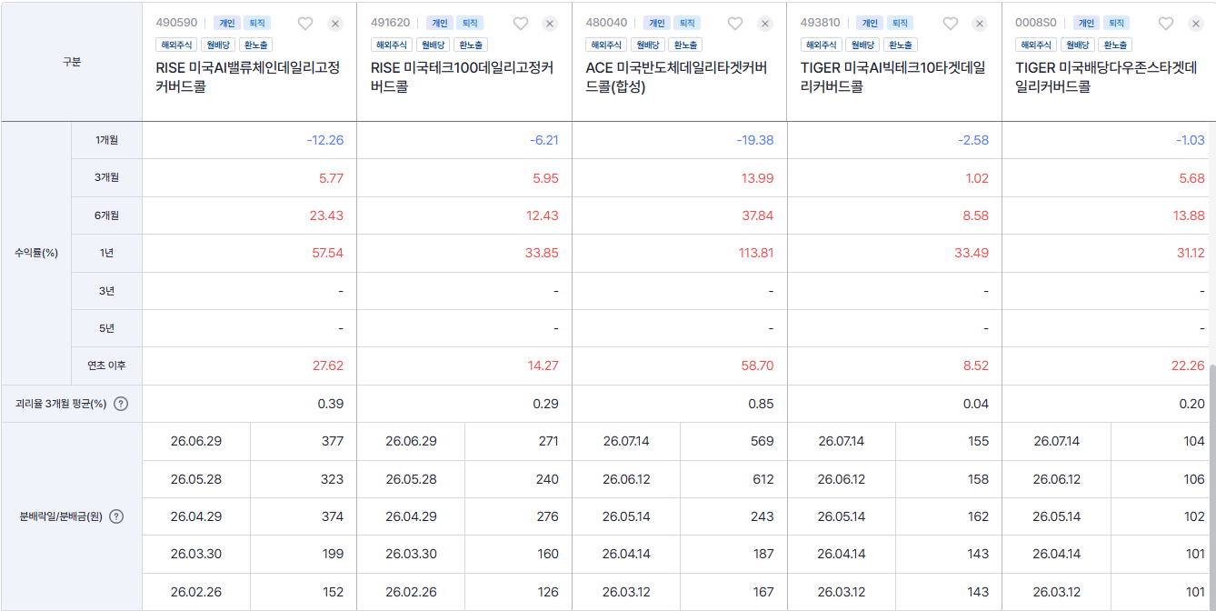Viewport: 1216px width, 611px height.
Task: Favorite RISE 미국테크100 ETF heart icon
Action: tap(521, 24)
